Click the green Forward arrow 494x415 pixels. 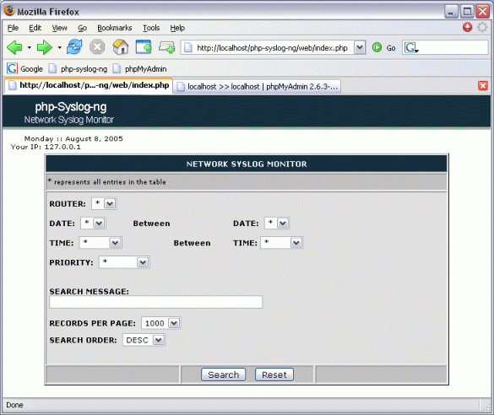pyautogui.click(x=45, y=47)
